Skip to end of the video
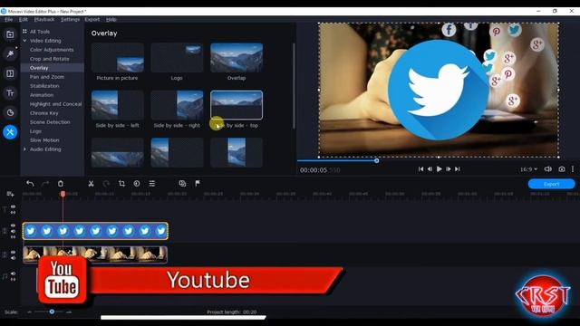 pos(458,169)
